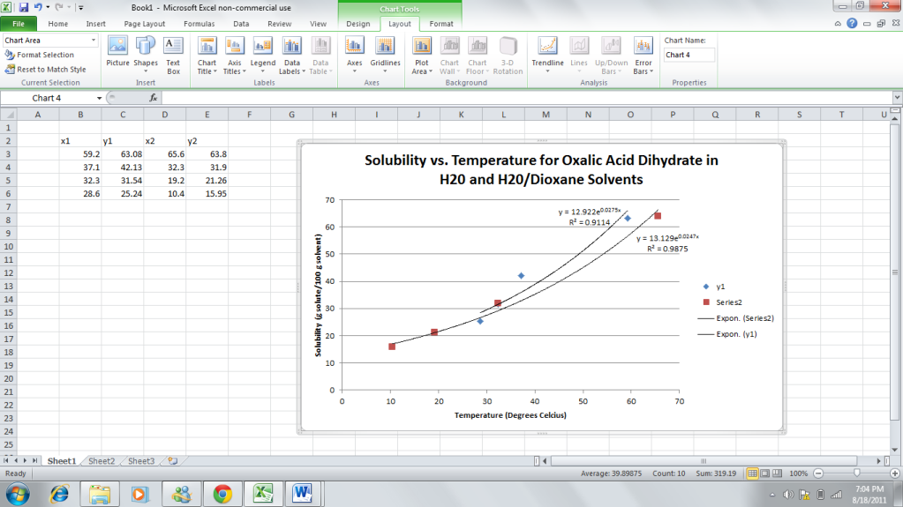Open the Gridlines options
Image resolution: width=903 pixels, height=507 pixels.
385,53
